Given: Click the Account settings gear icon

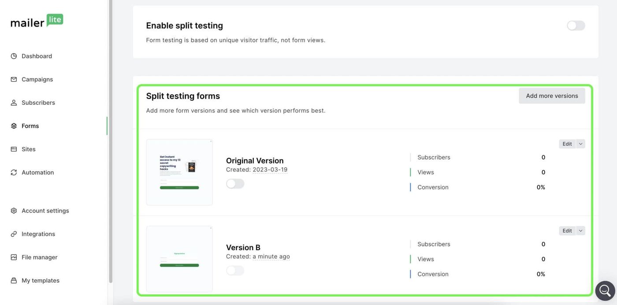Looking at the screenshot, I should [x=14, y=211].
